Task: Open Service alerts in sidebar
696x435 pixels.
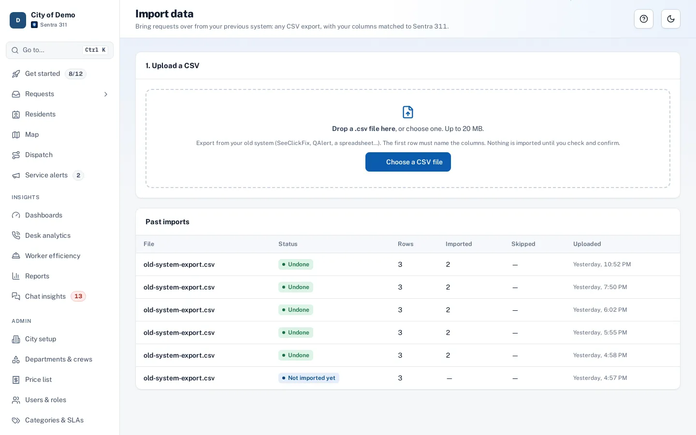Action: pos(59,175)
